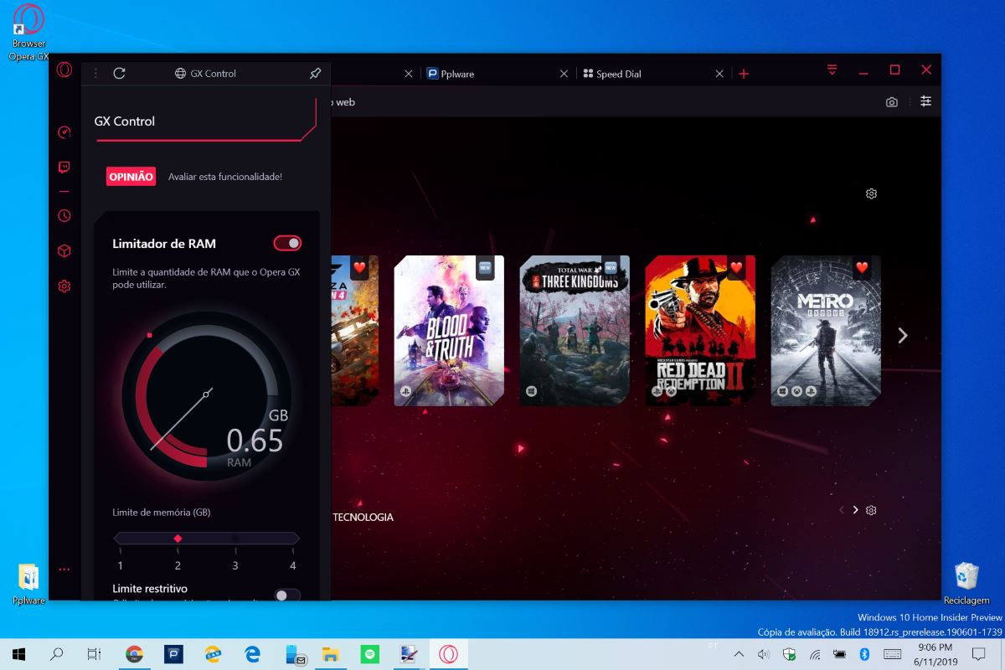This screenshot has height=670, width=1005.
Task: Open Tecnologia section settings gear
Action: pos(871,510)
